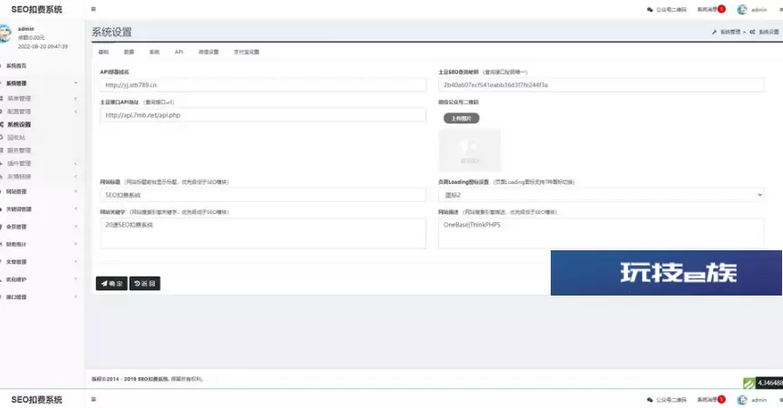
Task: Click the 返回 back button
Action: point(145,283)
